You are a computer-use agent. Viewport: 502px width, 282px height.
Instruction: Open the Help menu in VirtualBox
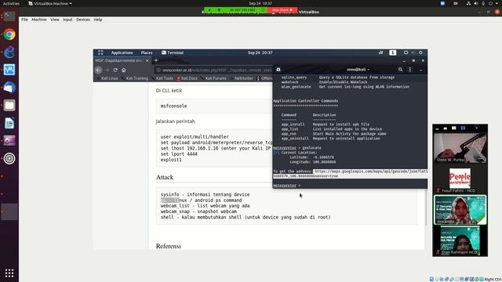pos(98,20)
